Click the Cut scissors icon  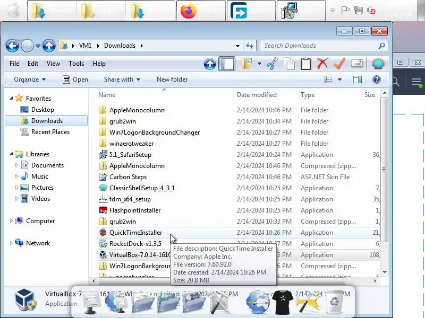pos(272,64)
